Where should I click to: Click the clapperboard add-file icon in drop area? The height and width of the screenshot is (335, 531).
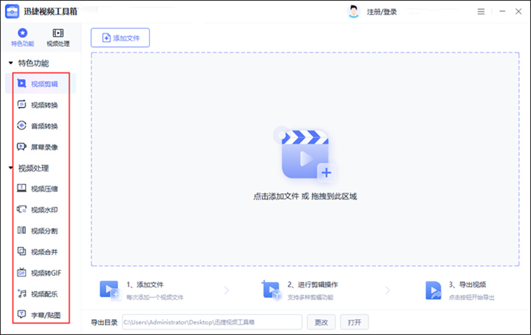305,155
